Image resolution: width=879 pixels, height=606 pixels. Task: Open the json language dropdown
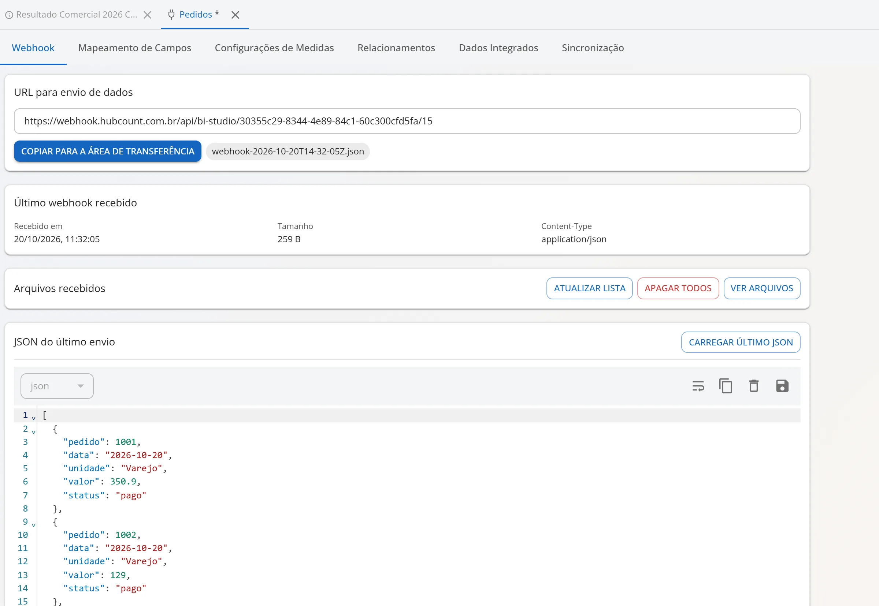(x=57, y=386)
